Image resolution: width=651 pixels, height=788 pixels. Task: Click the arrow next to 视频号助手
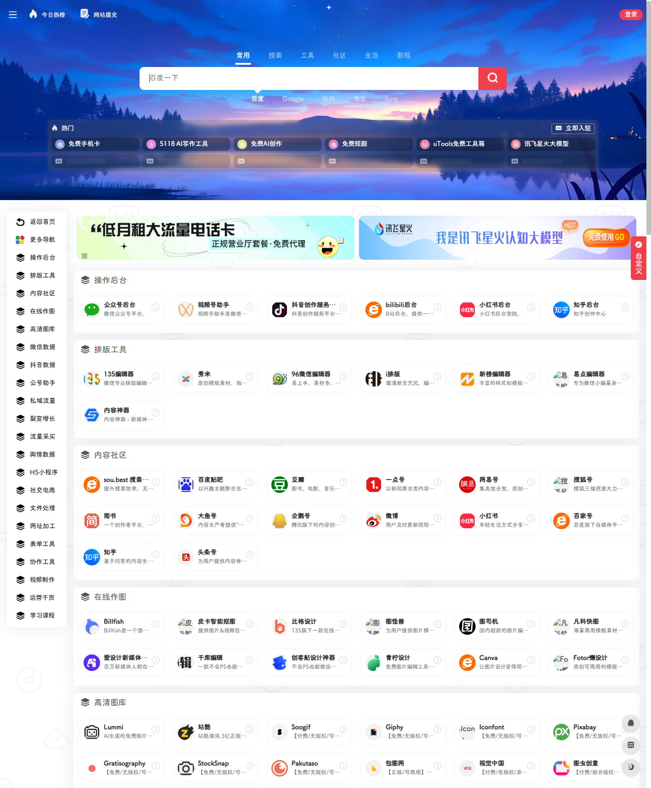250,307
